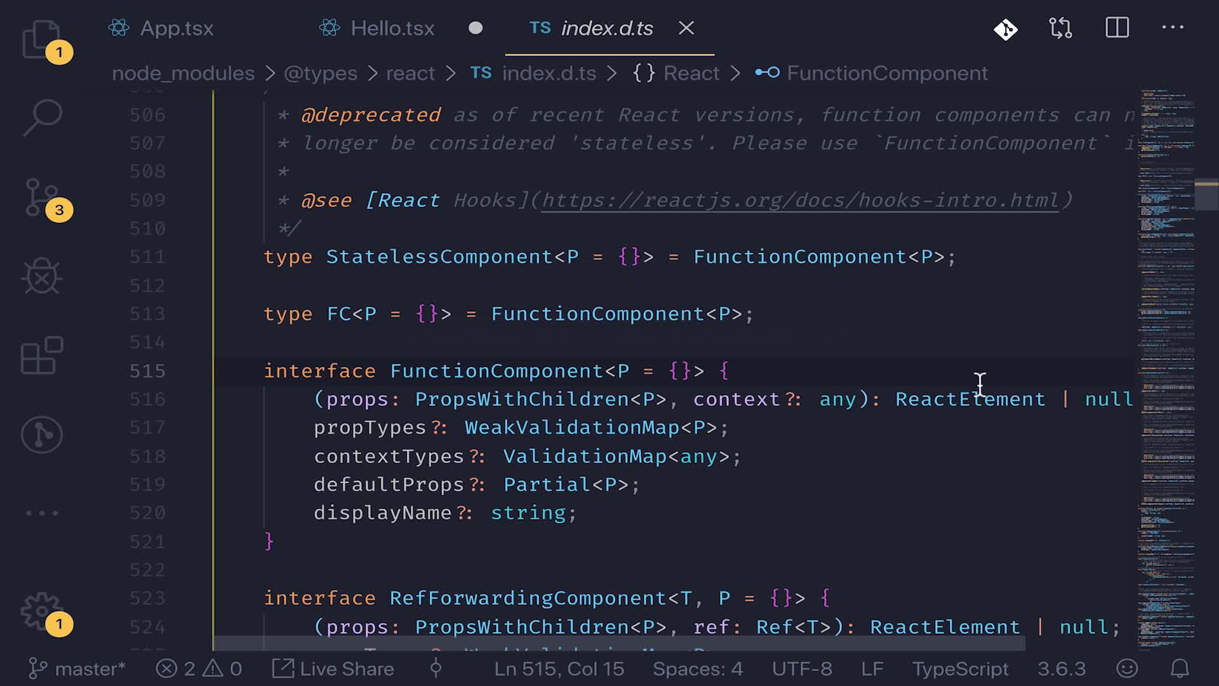Viewport: 1219px width, 686px height.
Task: Open the reactjs.org hooks-intro link
Action: [799, 200]
